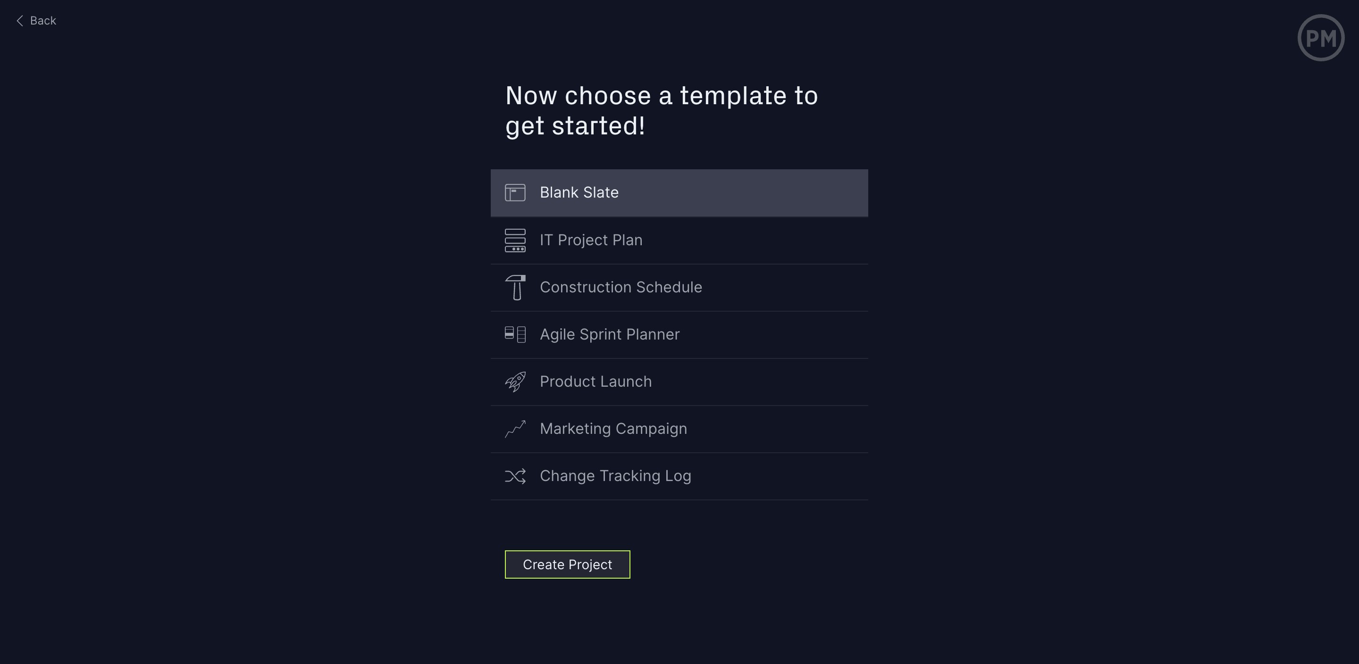Click the Agile Sprint Planner board icon
This screenshot has height=664, width=1359.
point(515,334)
